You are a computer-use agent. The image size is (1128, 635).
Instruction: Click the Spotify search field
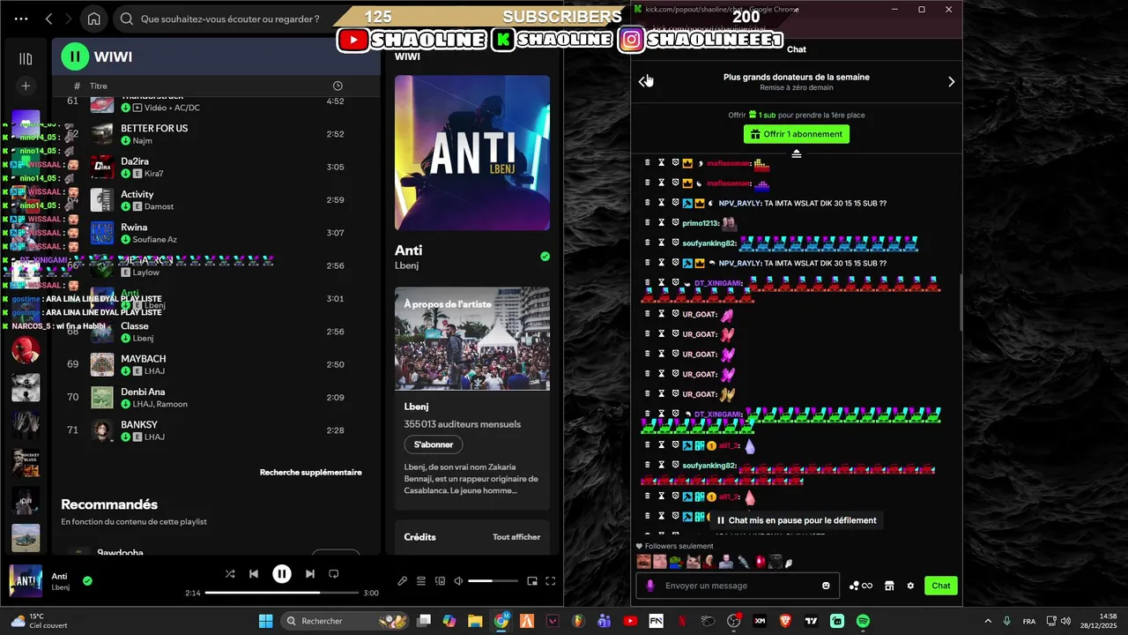point(229,19)
